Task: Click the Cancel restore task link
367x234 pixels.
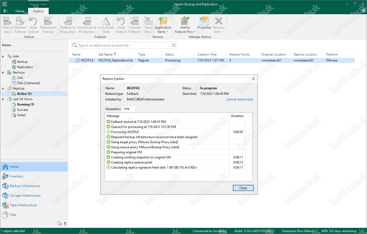Action: (x=240, y=99)
